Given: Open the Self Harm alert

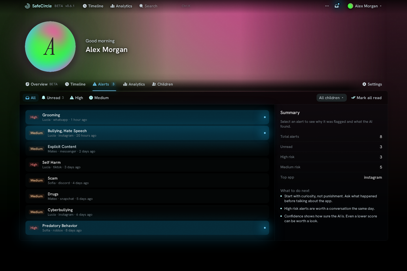Looking at the screenshot, I should 147,165.
